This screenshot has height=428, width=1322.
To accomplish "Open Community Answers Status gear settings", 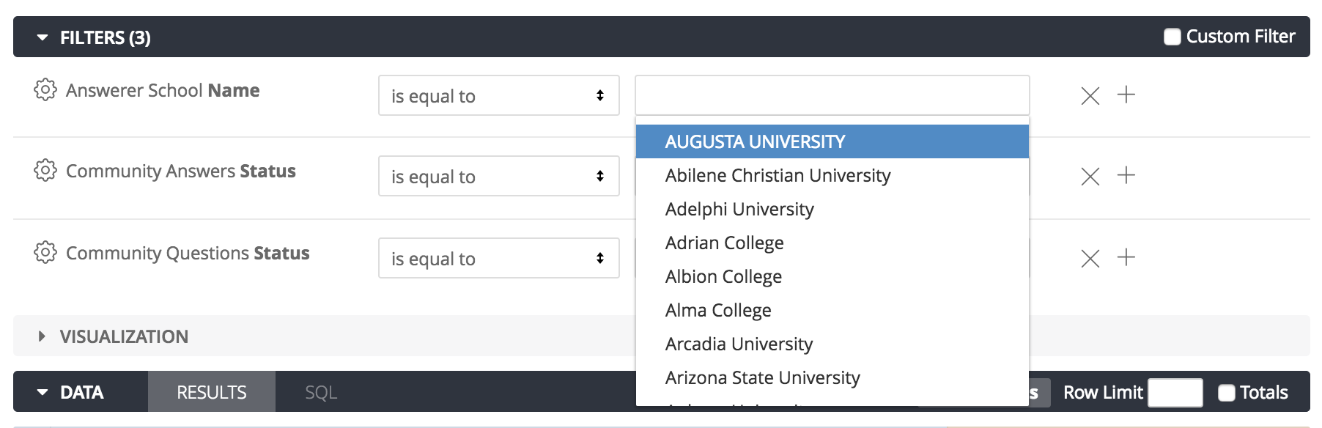I will [x=45, y=170].
